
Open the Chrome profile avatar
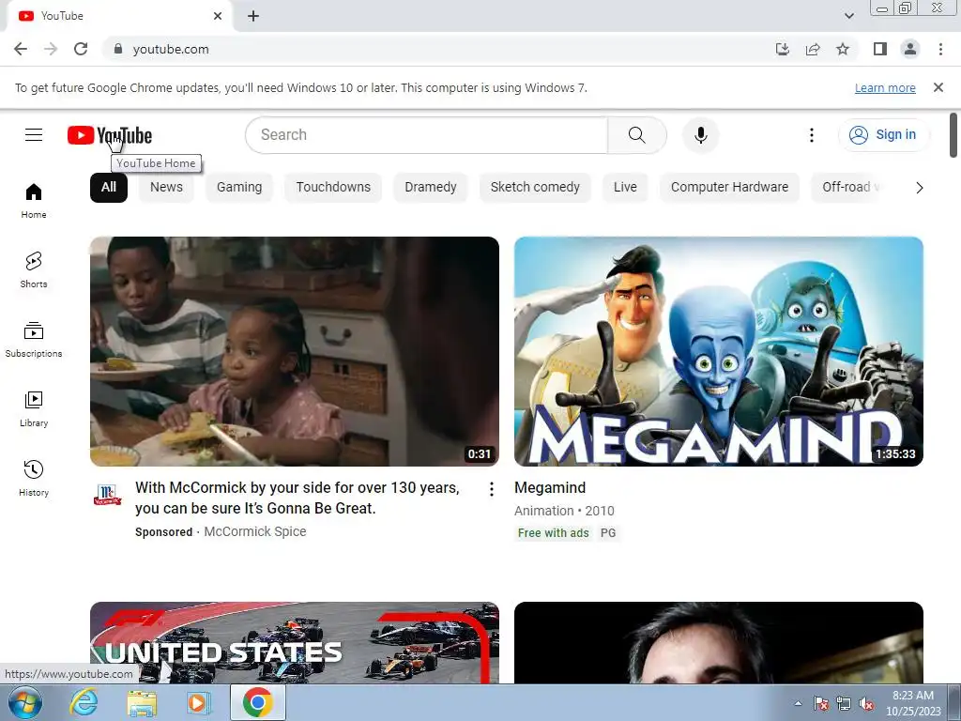tap(910, 49)
